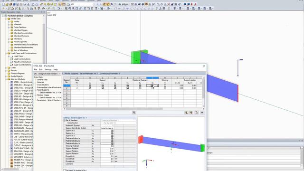
Task: Select Intermediate Lateral Restraints in dialog tree
Action: point(49,87)
